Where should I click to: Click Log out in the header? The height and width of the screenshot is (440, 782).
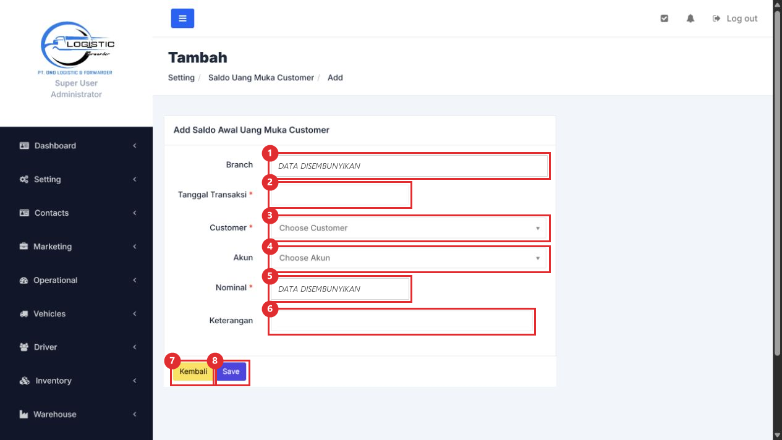tap(735, 19)
